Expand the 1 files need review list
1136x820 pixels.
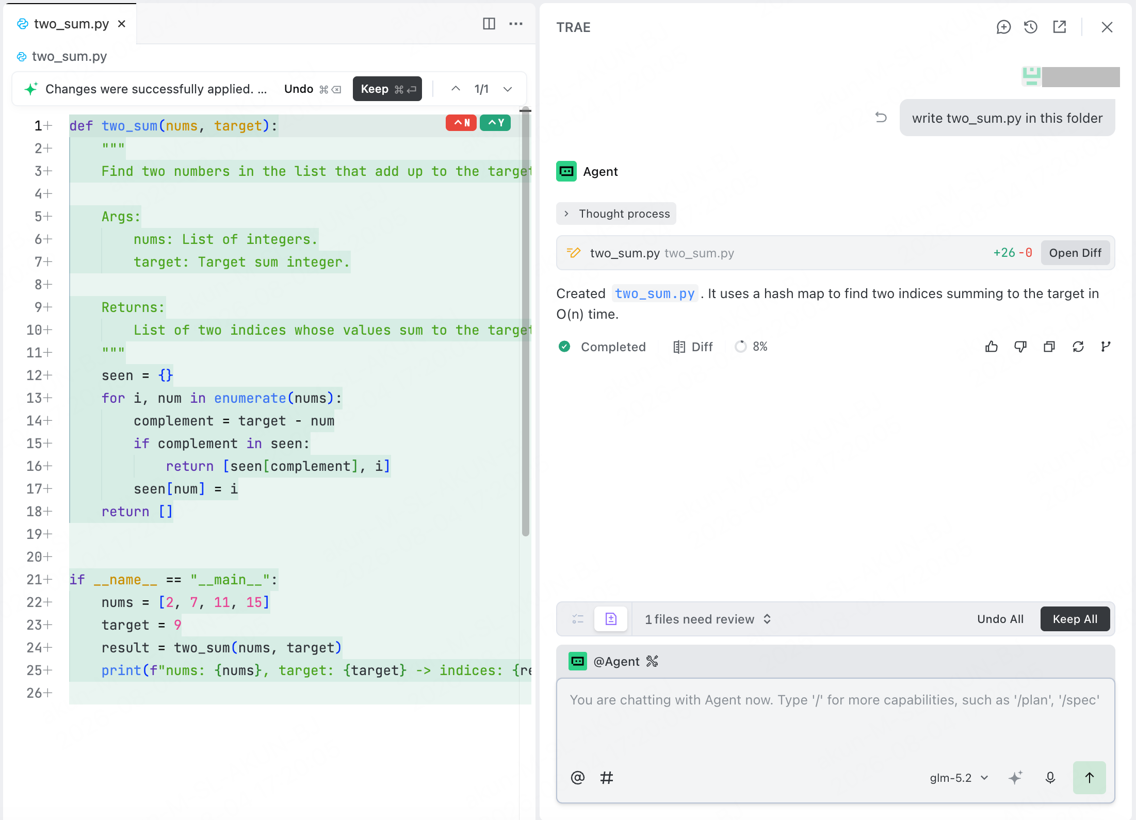point(708,619)
